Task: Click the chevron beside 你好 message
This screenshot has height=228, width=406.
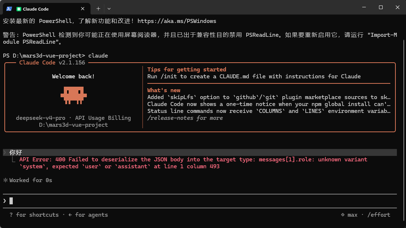Action: (5, 153)
